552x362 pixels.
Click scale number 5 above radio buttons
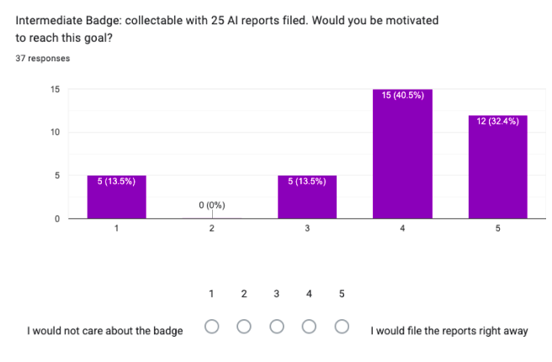tap(342, 293)
